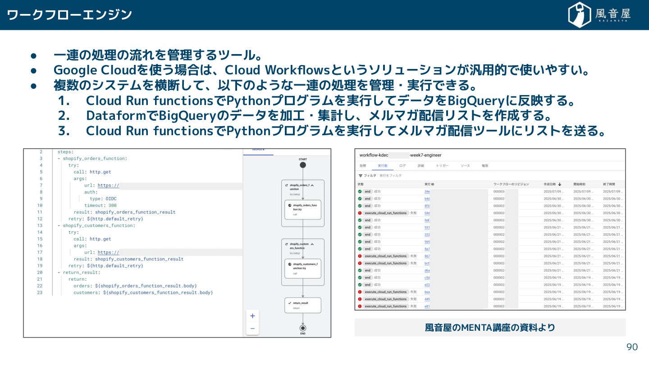The height and width of the screenshot is (365, 649).
Task: Click the green success icon in row e22
Action: 360,285
